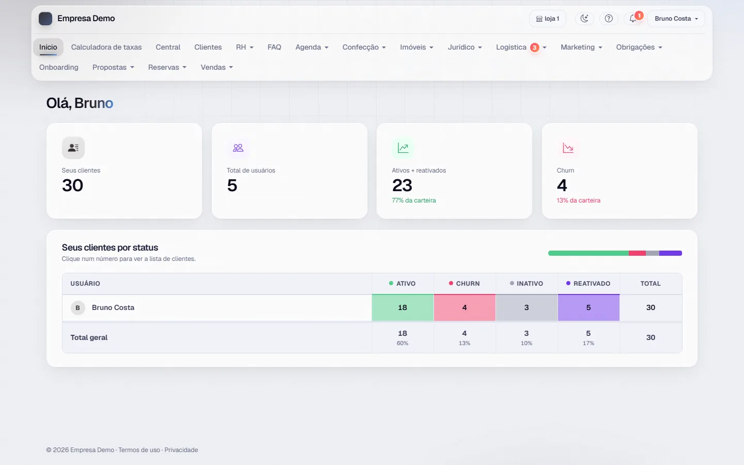Open the Termos de uso link
This screenshot has width=744, height=465.
click(x=139, y=450)
